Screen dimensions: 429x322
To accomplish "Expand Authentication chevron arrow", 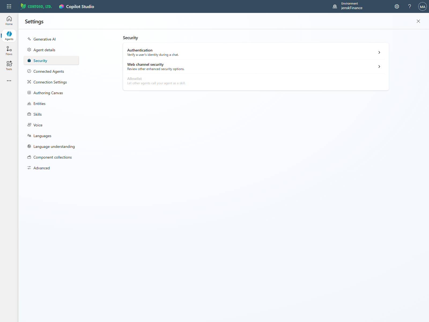I will (x=379, y=52).
